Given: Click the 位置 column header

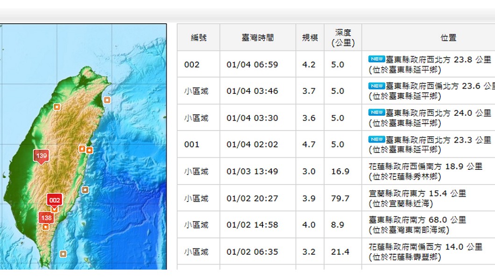Looking at the screenshot, I should [x=448, y=38].
